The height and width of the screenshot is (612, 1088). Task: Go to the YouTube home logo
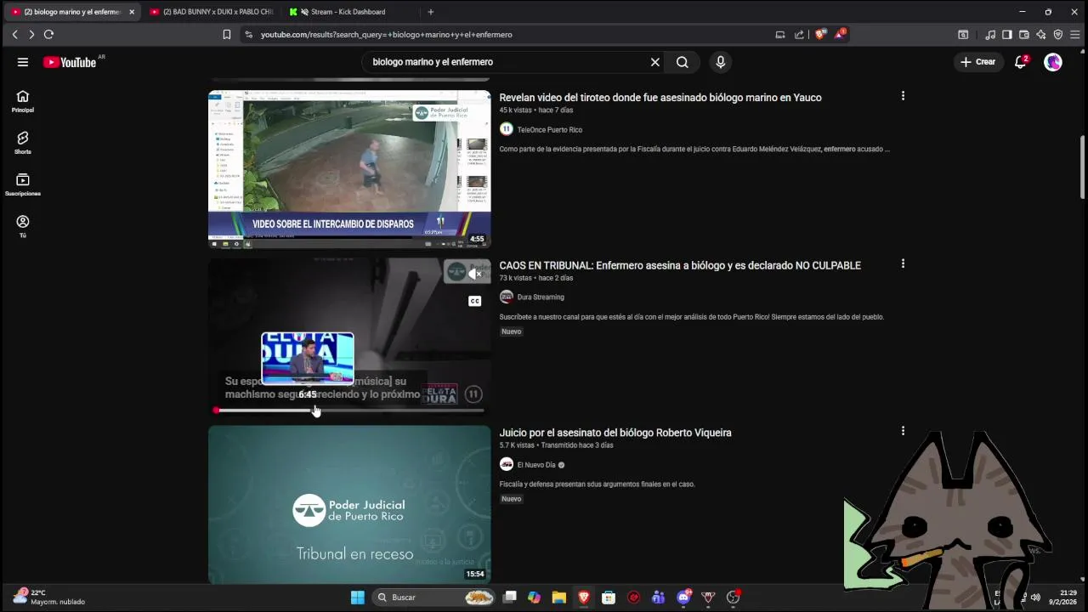[70, 62]
